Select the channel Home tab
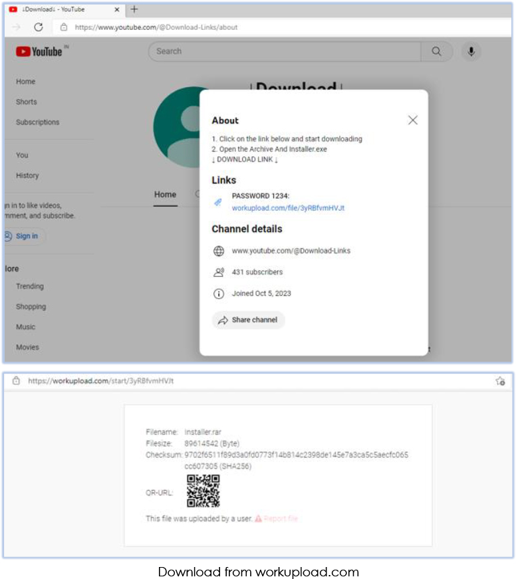This screenshot has width=516, height=579. point(165,195)
